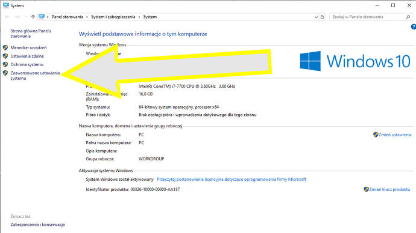Click the search magnifier icon
This screenshot has height=233, width=416.
pos(408,17)
